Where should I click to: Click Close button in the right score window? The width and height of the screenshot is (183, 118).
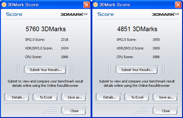coord(166,111)
